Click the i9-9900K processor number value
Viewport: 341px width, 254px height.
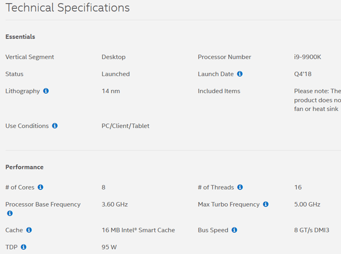(307, 57)
